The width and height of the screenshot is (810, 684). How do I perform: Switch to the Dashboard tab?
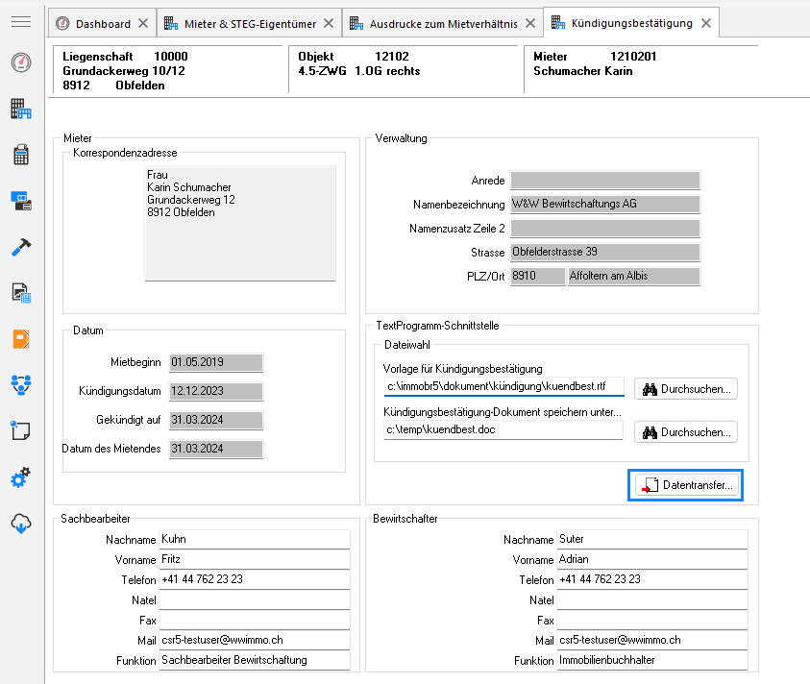point(103,24)
